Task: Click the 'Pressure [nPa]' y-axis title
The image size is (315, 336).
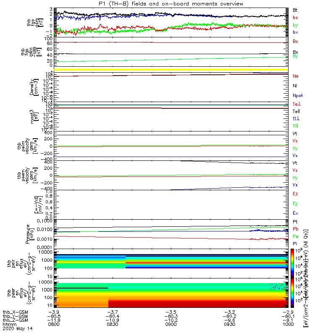Action: [29, 234]
